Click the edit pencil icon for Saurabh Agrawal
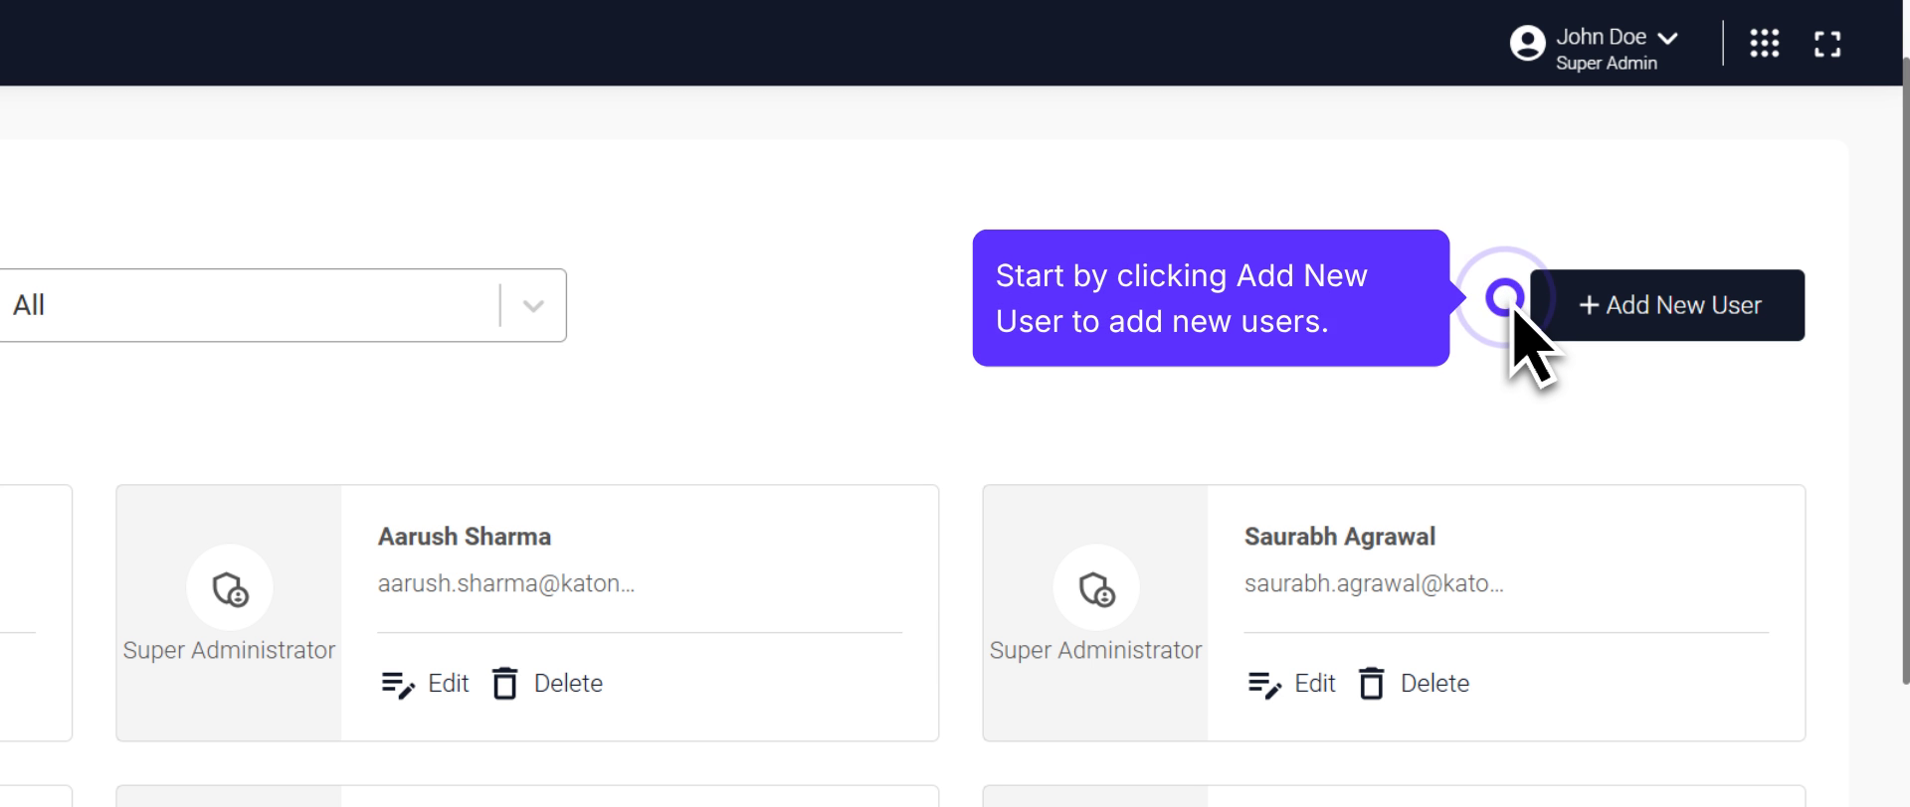 [1264, 684]
